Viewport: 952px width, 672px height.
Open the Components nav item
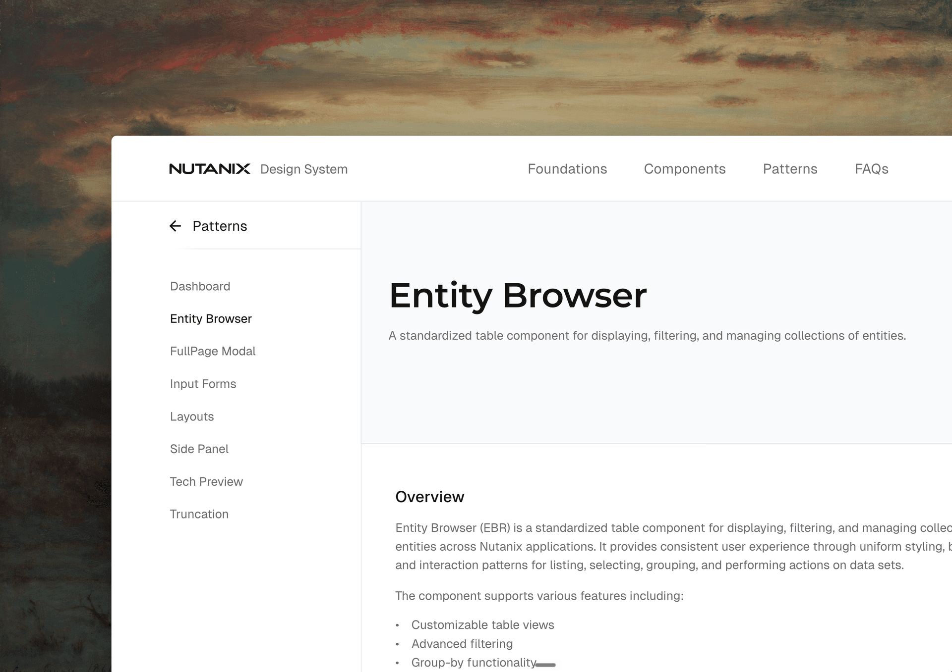[x=684, y=169]
